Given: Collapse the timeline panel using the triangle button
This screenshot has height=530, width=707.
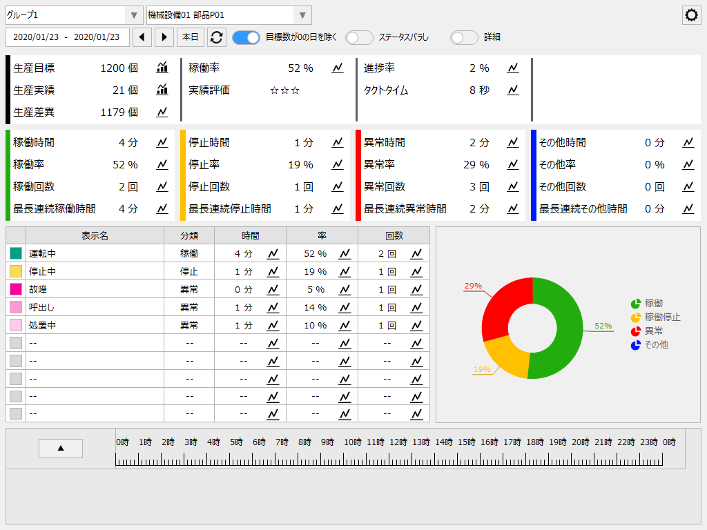Looking at the screenshot, I should (x=60, y=448).
